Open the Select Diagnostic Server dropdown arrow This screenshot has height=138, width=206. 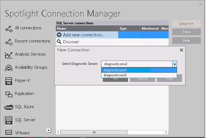[x=175, y=64]
